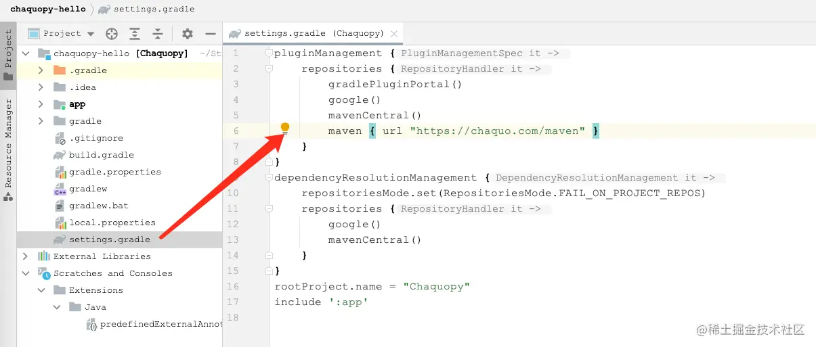
Task: Click the .gradle orange folder icon
Action: pyautogui.click(x=59, y=70)
